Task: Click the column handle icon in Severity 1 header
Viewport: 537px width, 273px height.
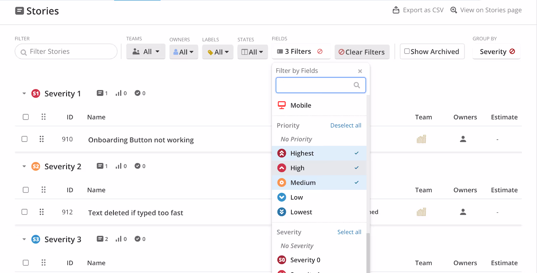Action: 44,117
